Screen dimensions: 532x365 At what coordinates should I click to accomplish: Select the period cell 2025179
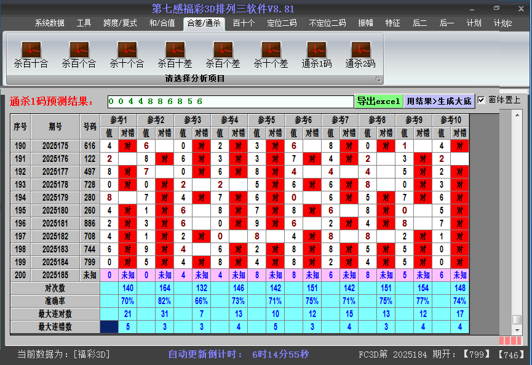pyautogui.click(x=55, y=198)
